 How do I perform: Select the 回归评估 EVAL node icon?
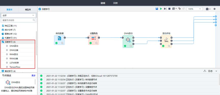click(x=166, y=40)
